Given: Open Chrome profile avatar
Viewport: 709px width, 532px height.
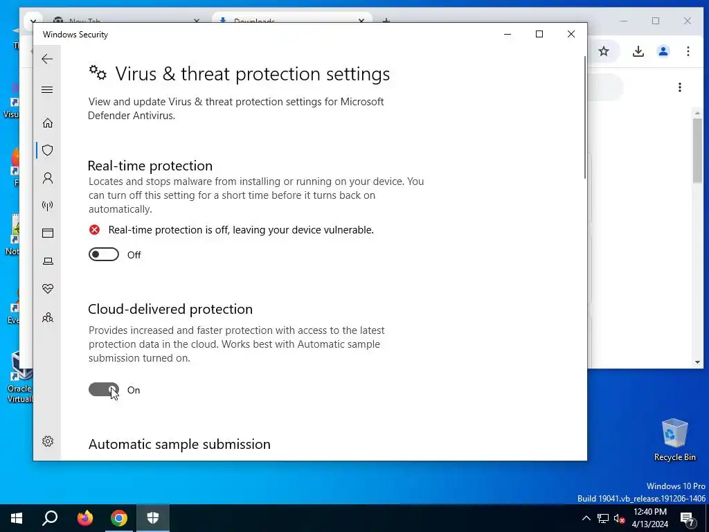Looking at the screenshot, I should [663, 51].
